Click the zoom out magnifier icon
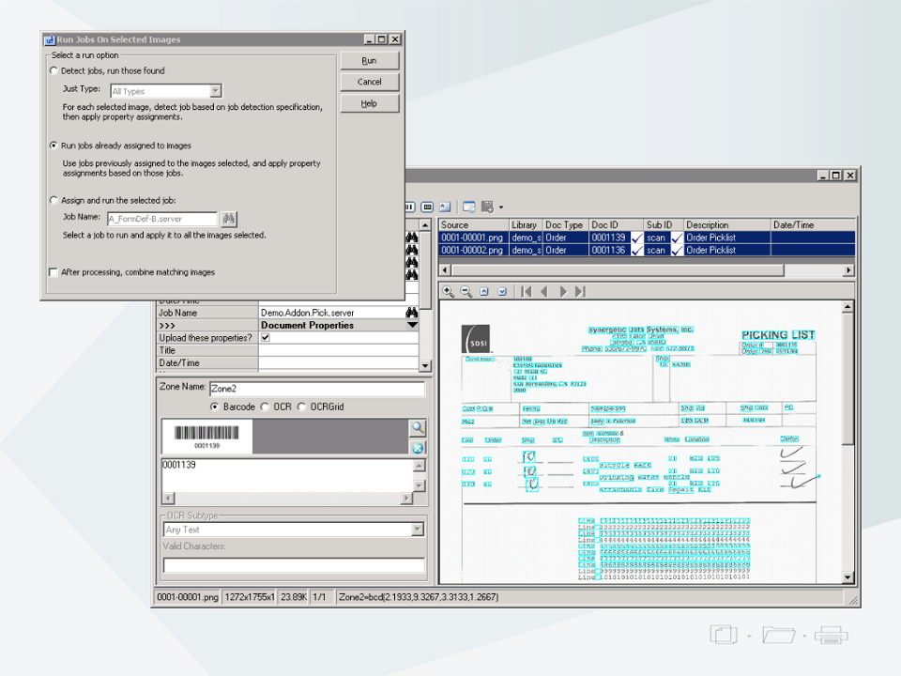The height and width of the screenshot is (676, 901). click(466, 291)
